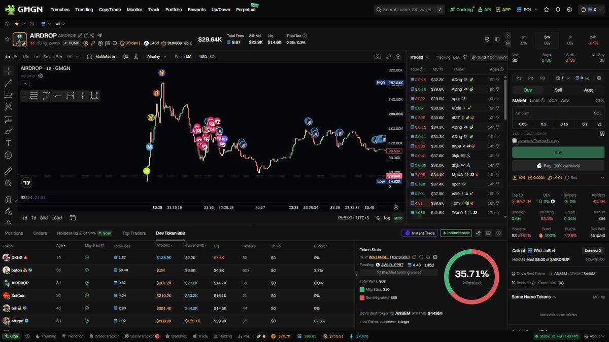The width and height of the screenshot is (609, 342).
Task: Open the Cooking link
Action: pos(461,9)
